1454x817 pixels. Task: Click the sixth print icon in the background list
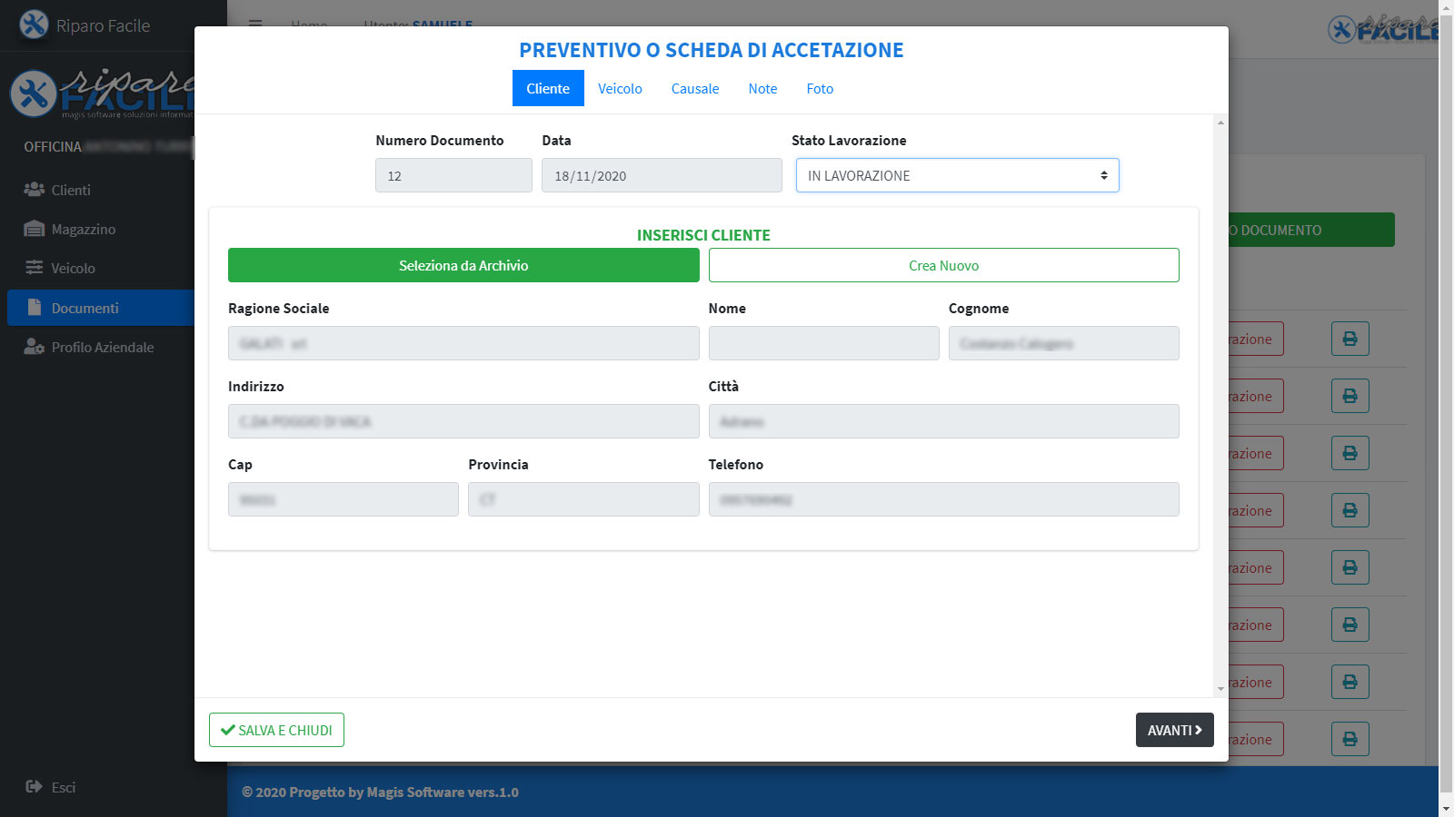[x=1350, y=625]
